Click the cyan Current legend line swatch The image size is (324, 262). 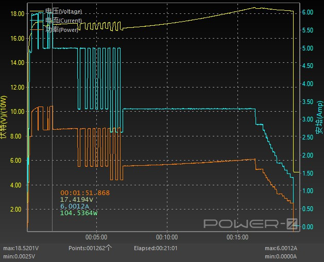click(x=37, y=21)
